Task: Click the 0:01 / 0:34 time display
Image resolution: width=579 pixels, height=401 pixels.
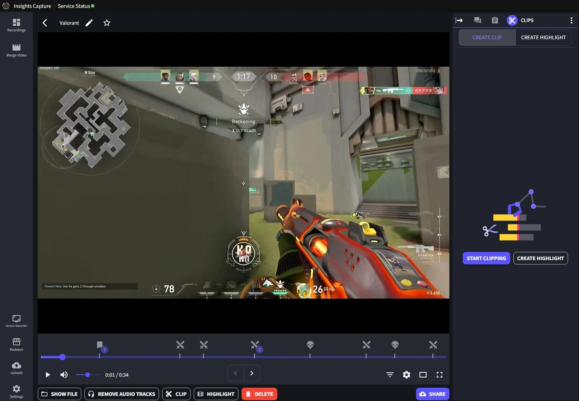Action: click(x=117, y=375)
